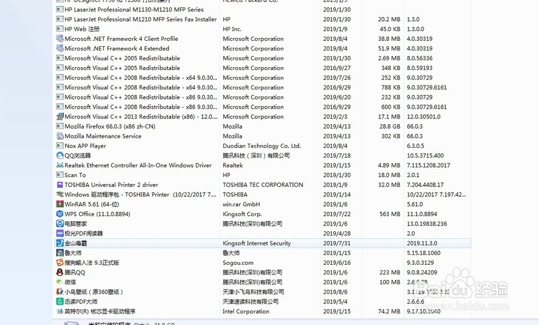The height and width of the screenshot is (325, 539).
Task: Click the install date '2019/4/28'
Action: click(x=337, y=234)
